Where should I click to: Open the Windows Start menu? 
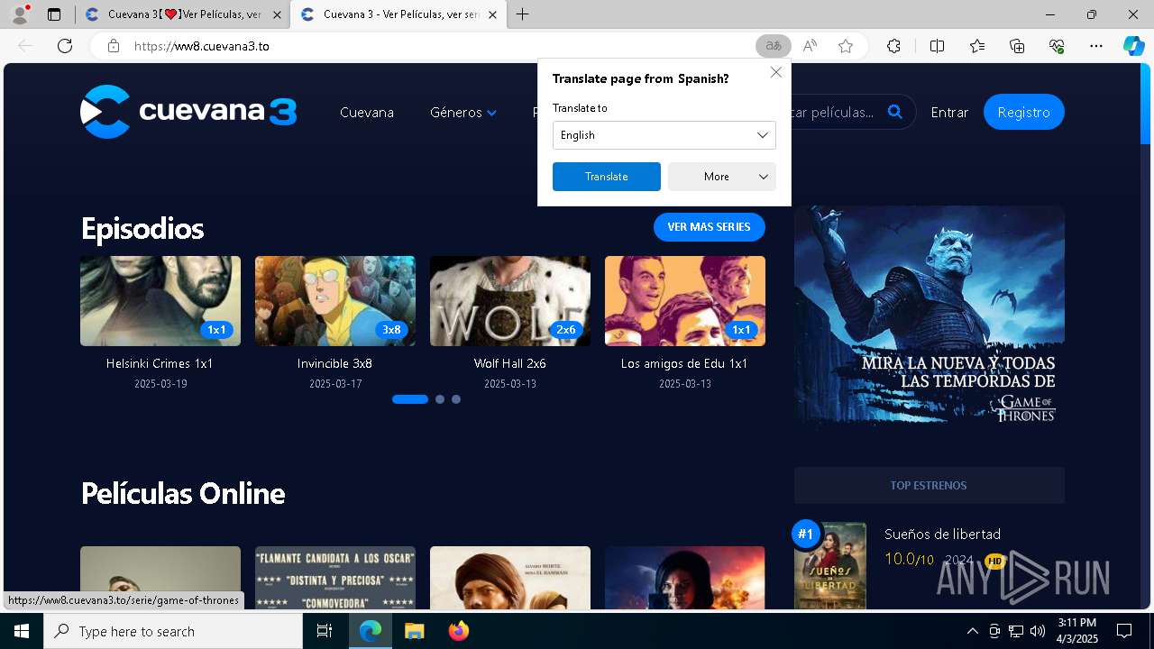coord(22,631)
